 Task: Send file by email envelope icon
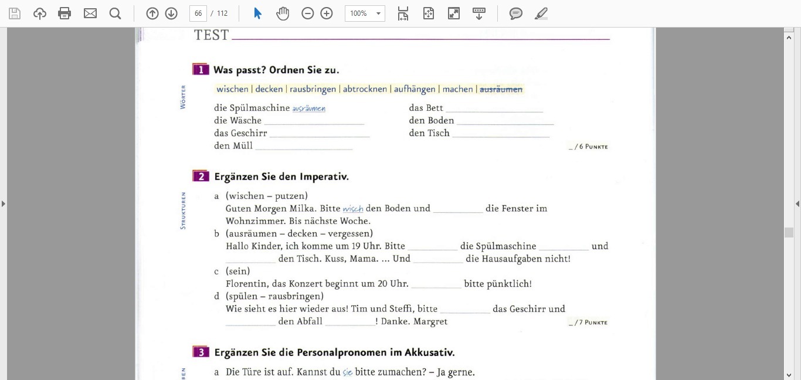90,13
